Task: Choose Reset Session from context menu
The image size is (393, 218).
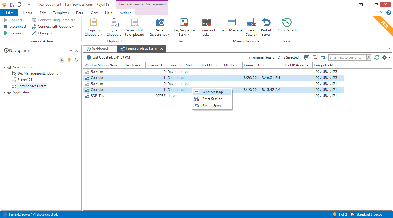Action: (212, 99)
